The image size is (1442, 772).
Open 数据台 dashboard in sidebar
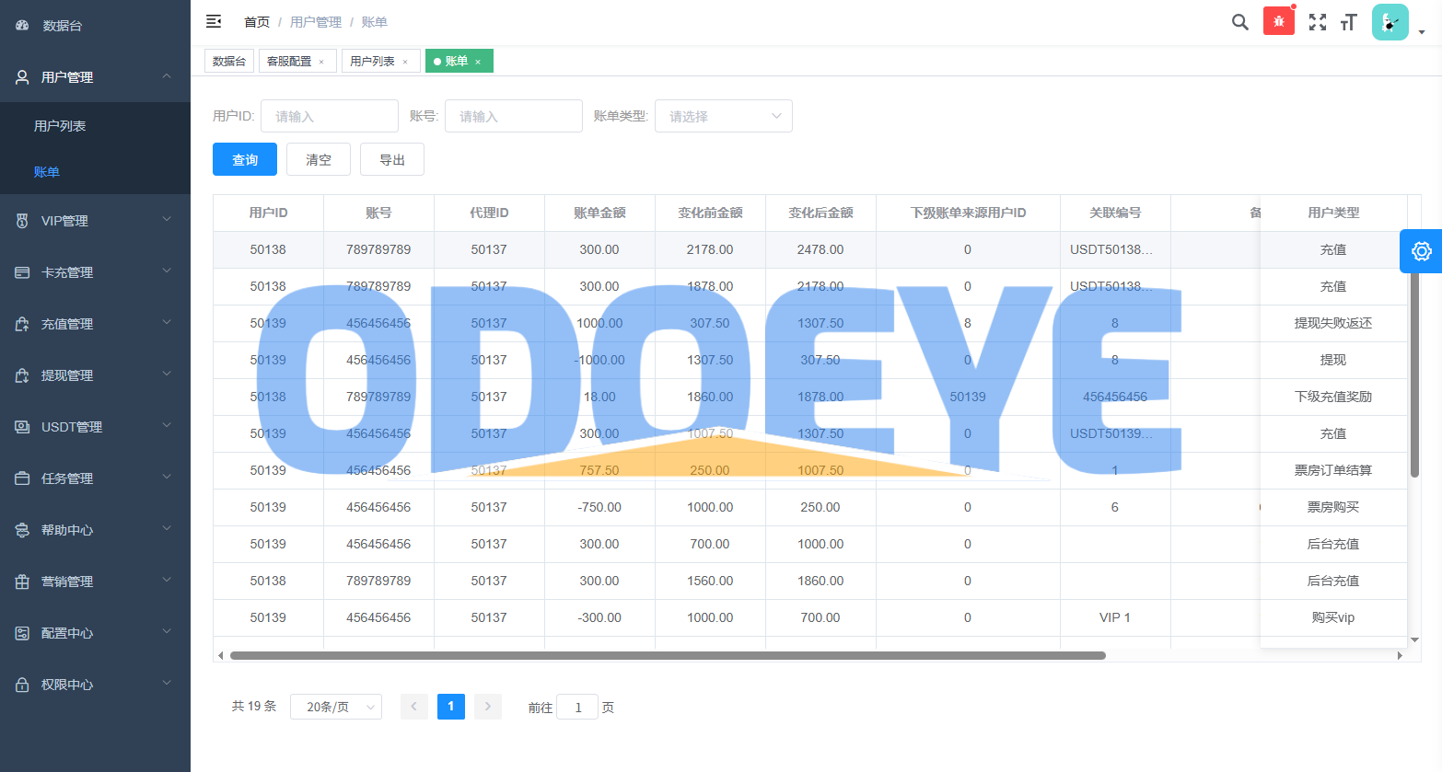tap(63, 26)
